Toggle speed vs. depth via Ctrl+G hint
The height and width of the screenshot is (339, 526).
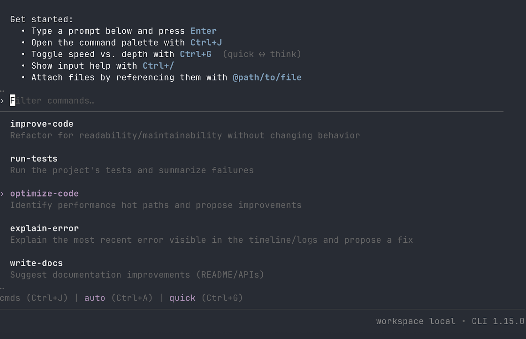196,54
